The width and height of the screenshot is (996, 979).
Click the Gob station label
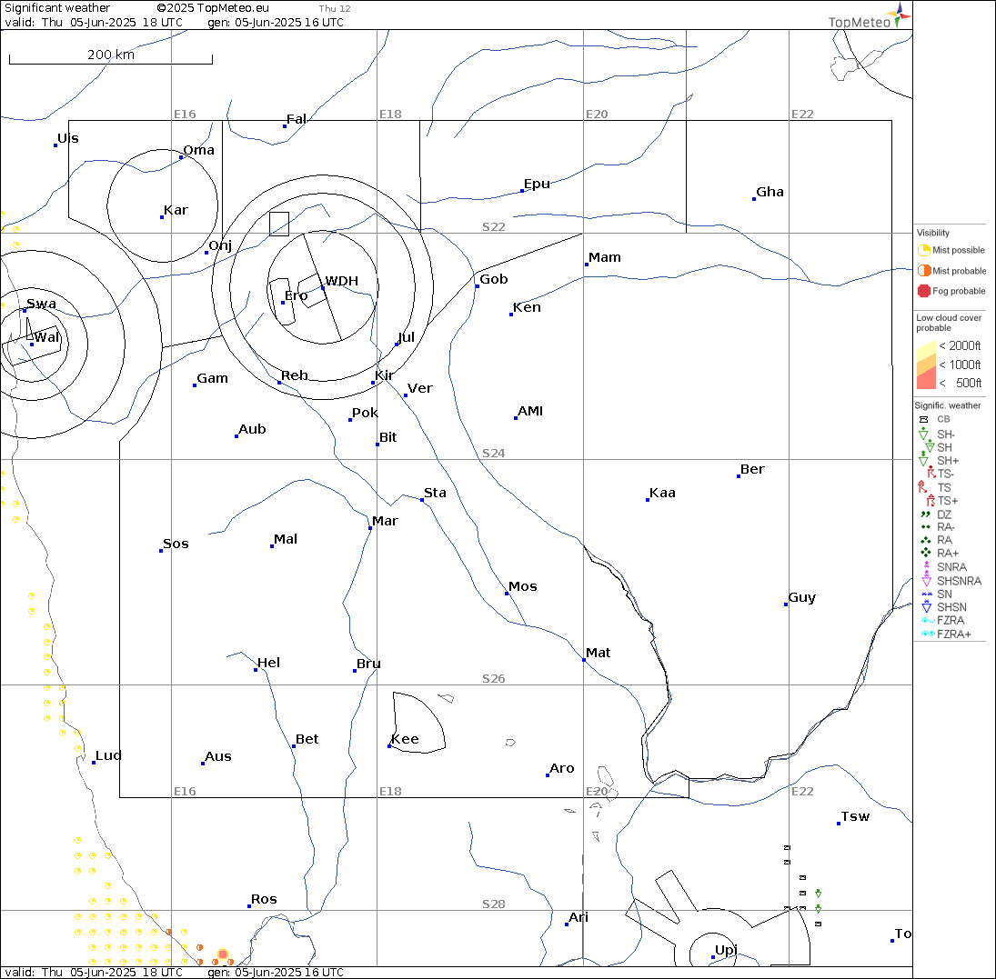click(x=494, y=279)
